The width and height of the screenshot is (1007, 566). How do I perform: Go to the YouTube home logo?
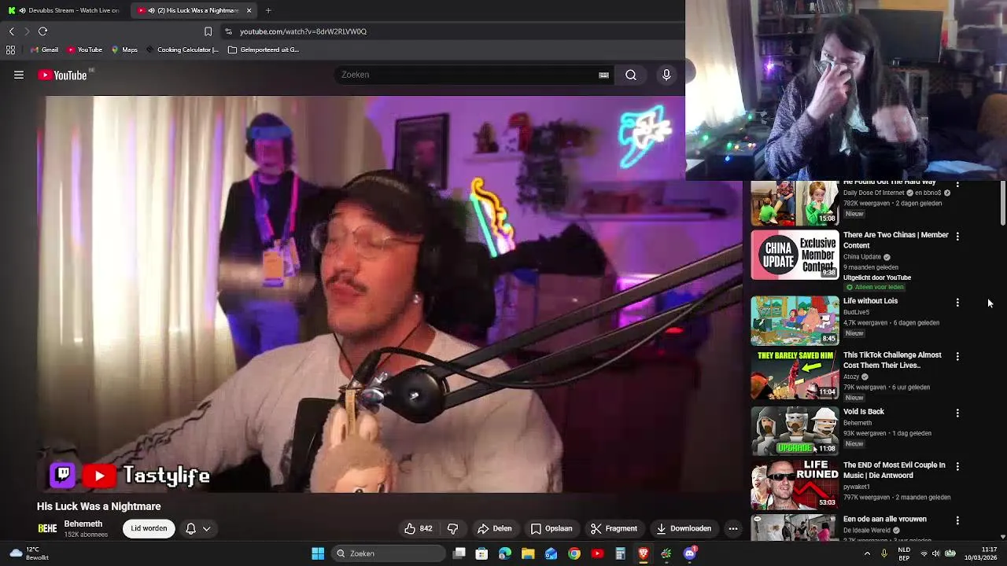[x=62, y=75]
